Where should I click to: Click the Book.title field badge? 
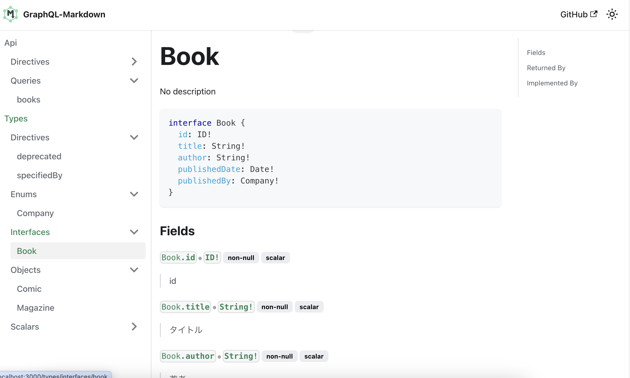[x=185, y=307]
